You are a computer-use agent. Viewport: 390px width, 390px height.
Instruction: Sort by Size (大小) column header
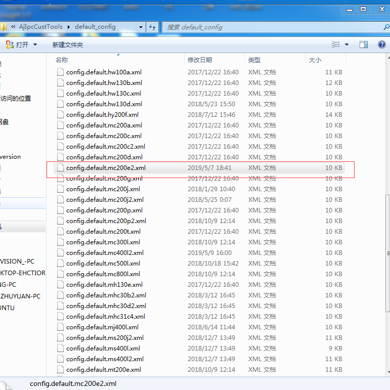click(x=315, y=60)
